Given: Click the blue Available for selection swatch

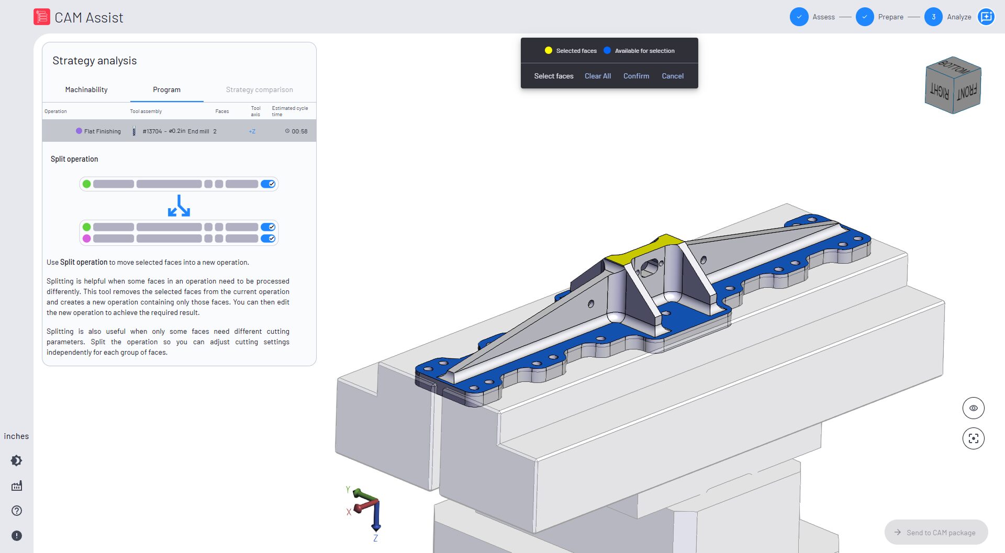Looking at the screenshot, I should (607, 51).
